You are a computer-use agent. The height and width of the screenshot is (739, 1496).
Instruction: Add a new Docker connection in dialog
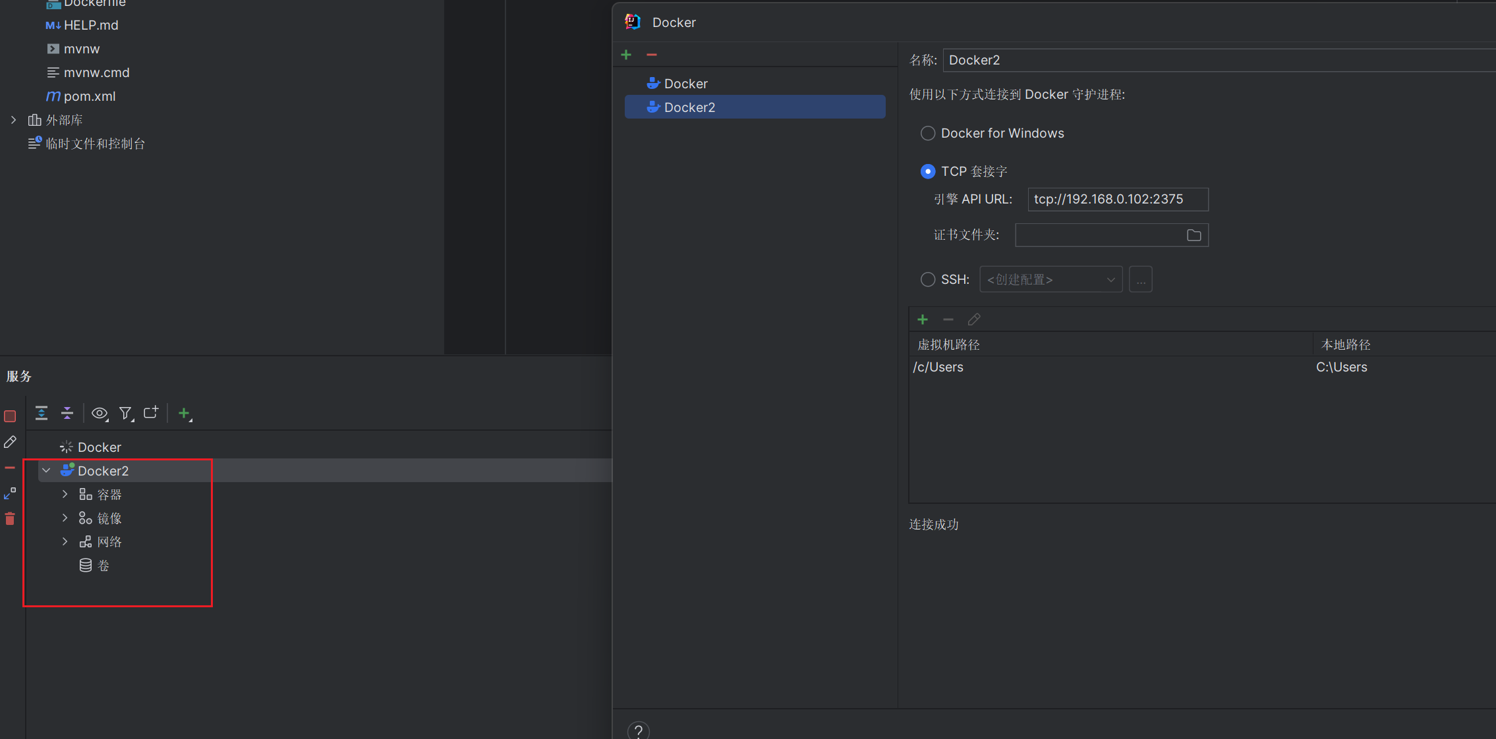coord(626,55)
